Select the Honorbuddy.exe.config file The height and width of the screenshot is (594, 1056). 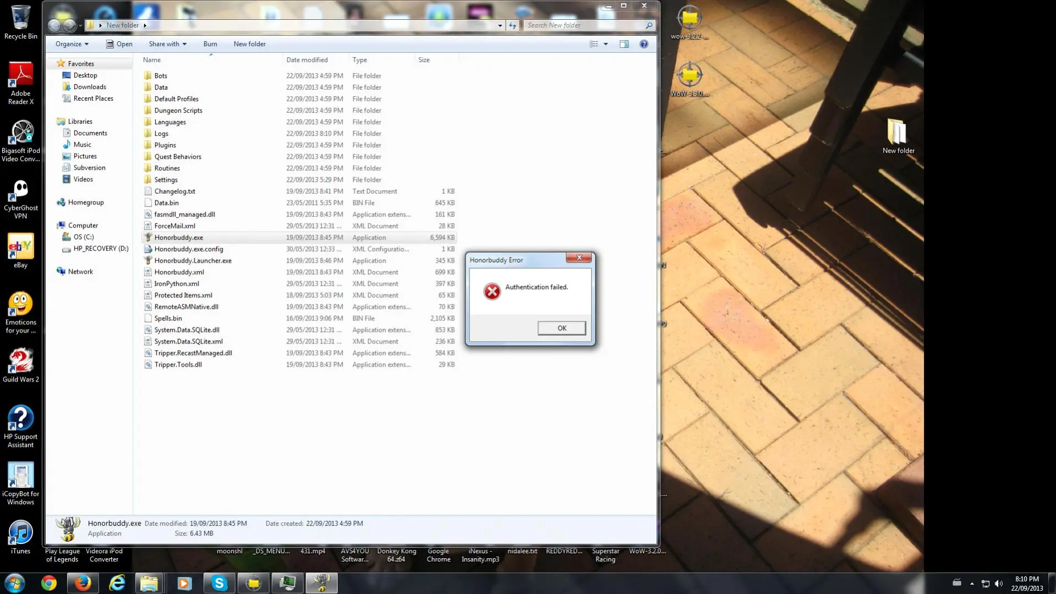tap(189, 249)
